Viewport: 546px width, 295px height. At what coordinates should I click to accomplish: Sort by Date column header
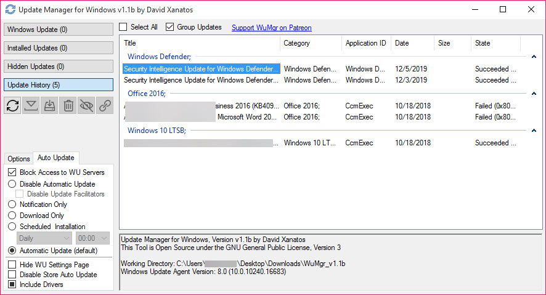coord(413,43)
